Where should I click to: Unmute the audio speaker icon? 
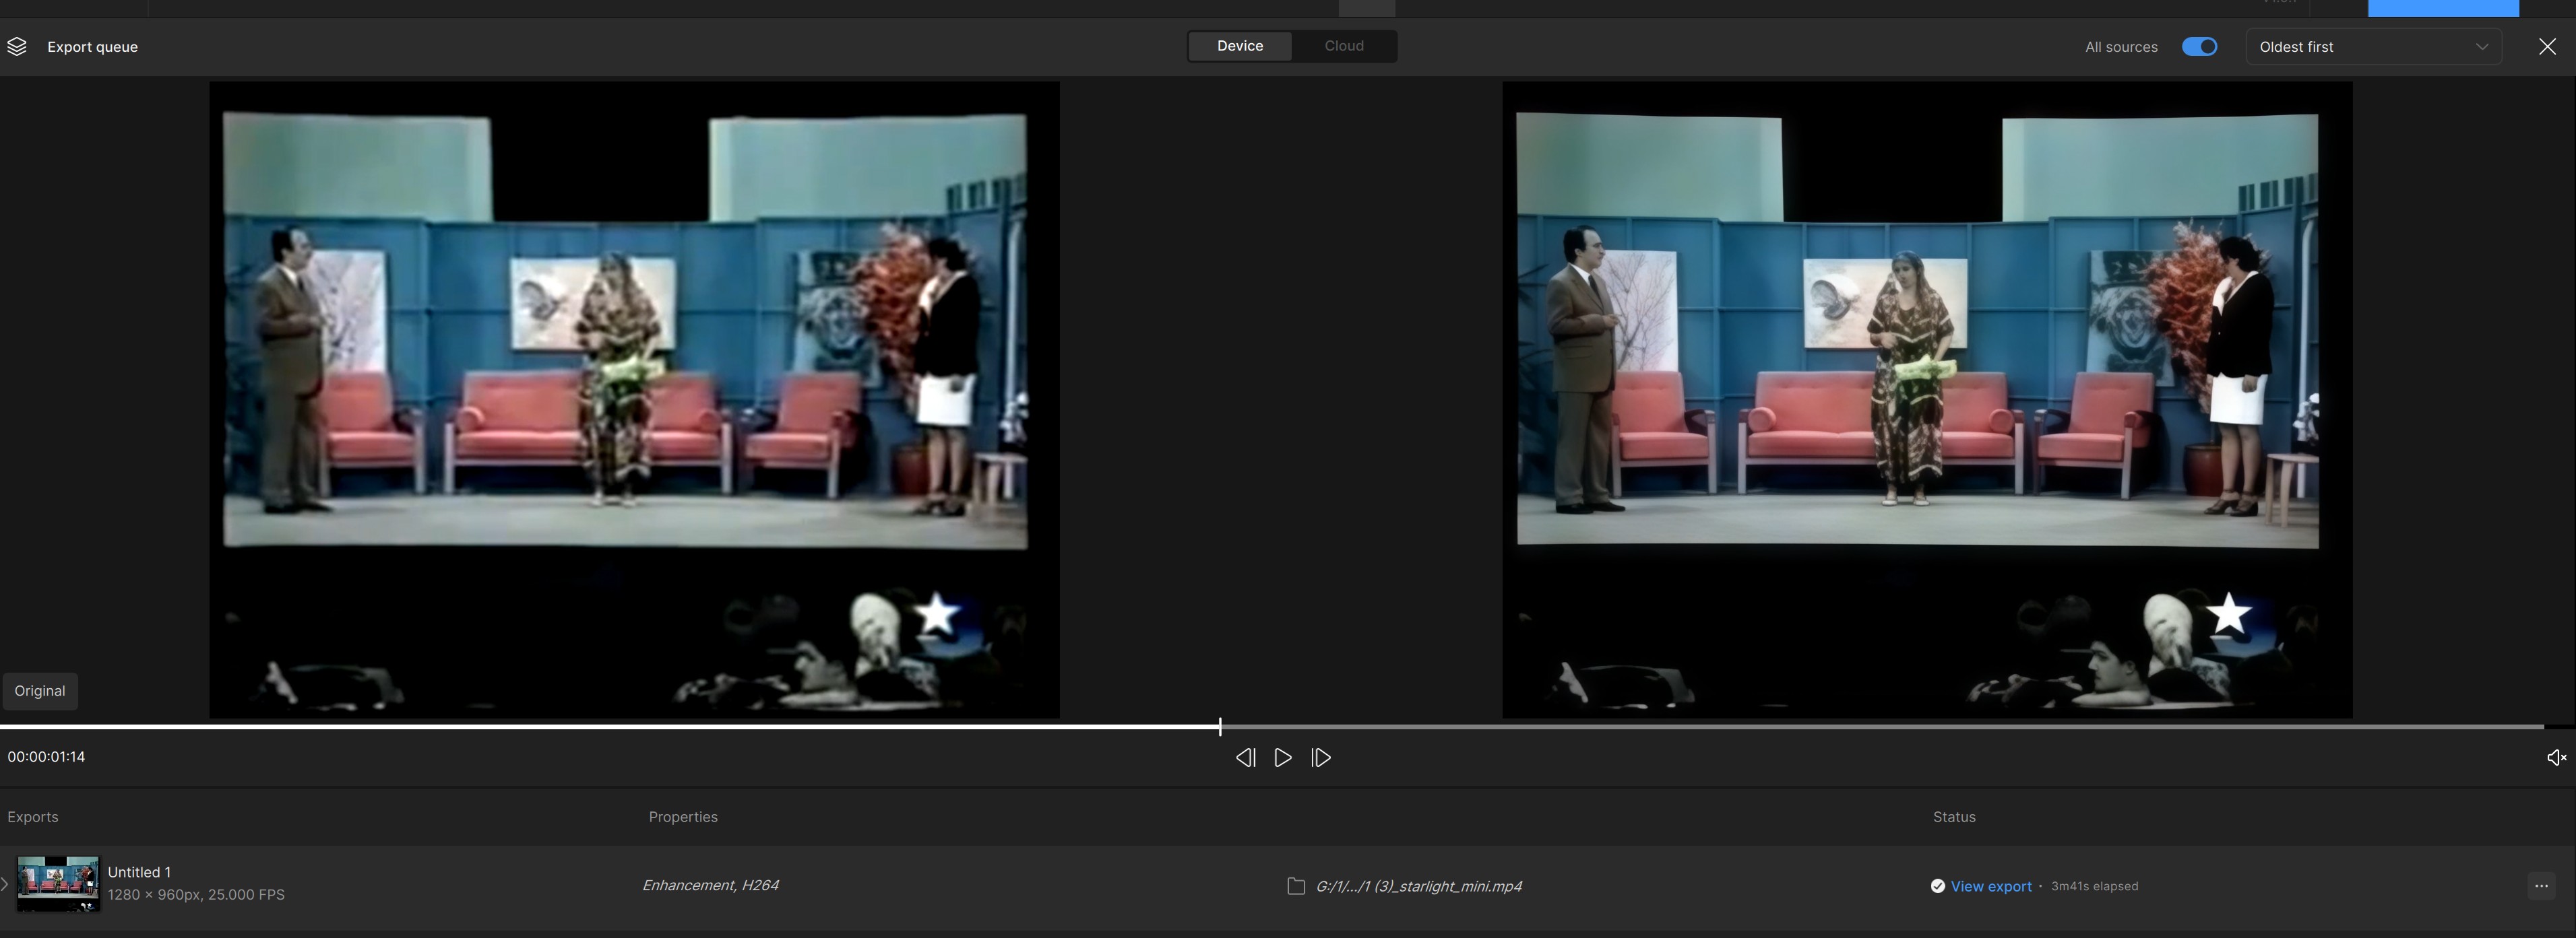pos(2555,758)
